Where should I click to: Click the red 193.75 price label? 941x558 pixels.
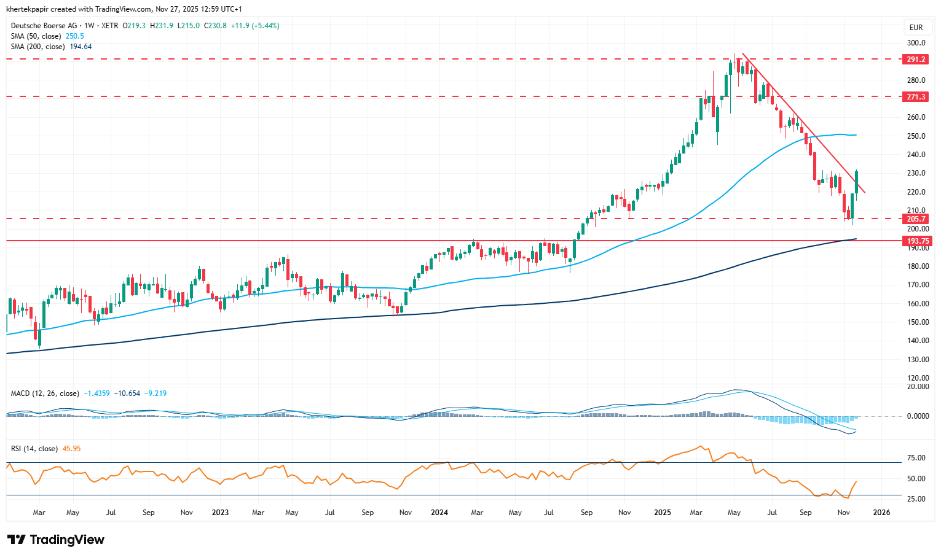[x=917, y=241]
